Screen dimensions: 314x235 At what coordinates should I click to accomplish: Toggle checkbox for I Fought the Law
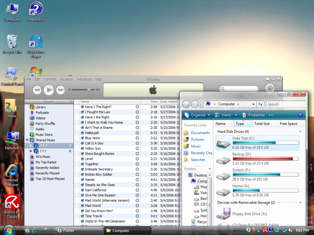coord(82,112)
